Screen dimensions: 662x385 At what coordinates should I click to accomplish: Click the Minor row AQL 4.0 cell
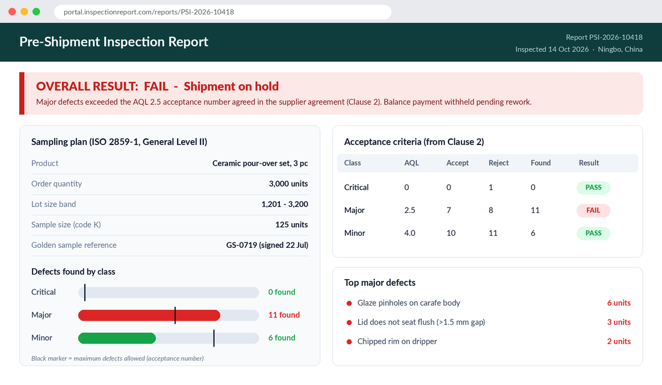pos(409,233)
